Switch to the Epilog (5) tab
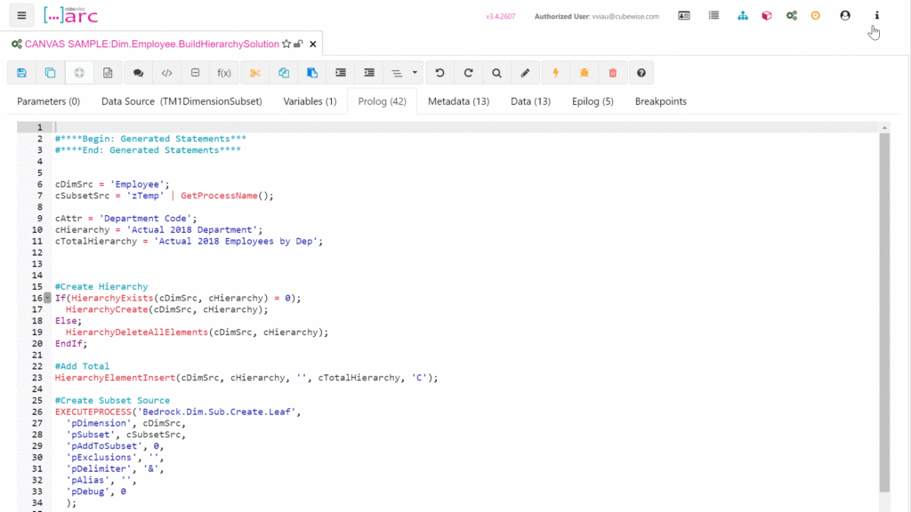 point(593,101)
